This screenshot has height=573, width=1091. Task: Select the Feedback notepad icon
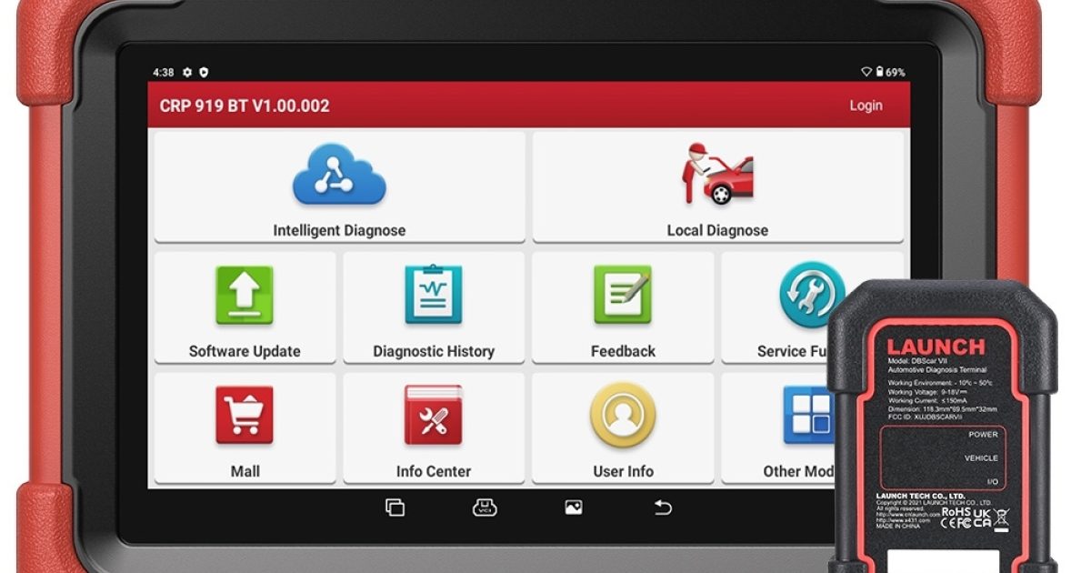[623, 295]
